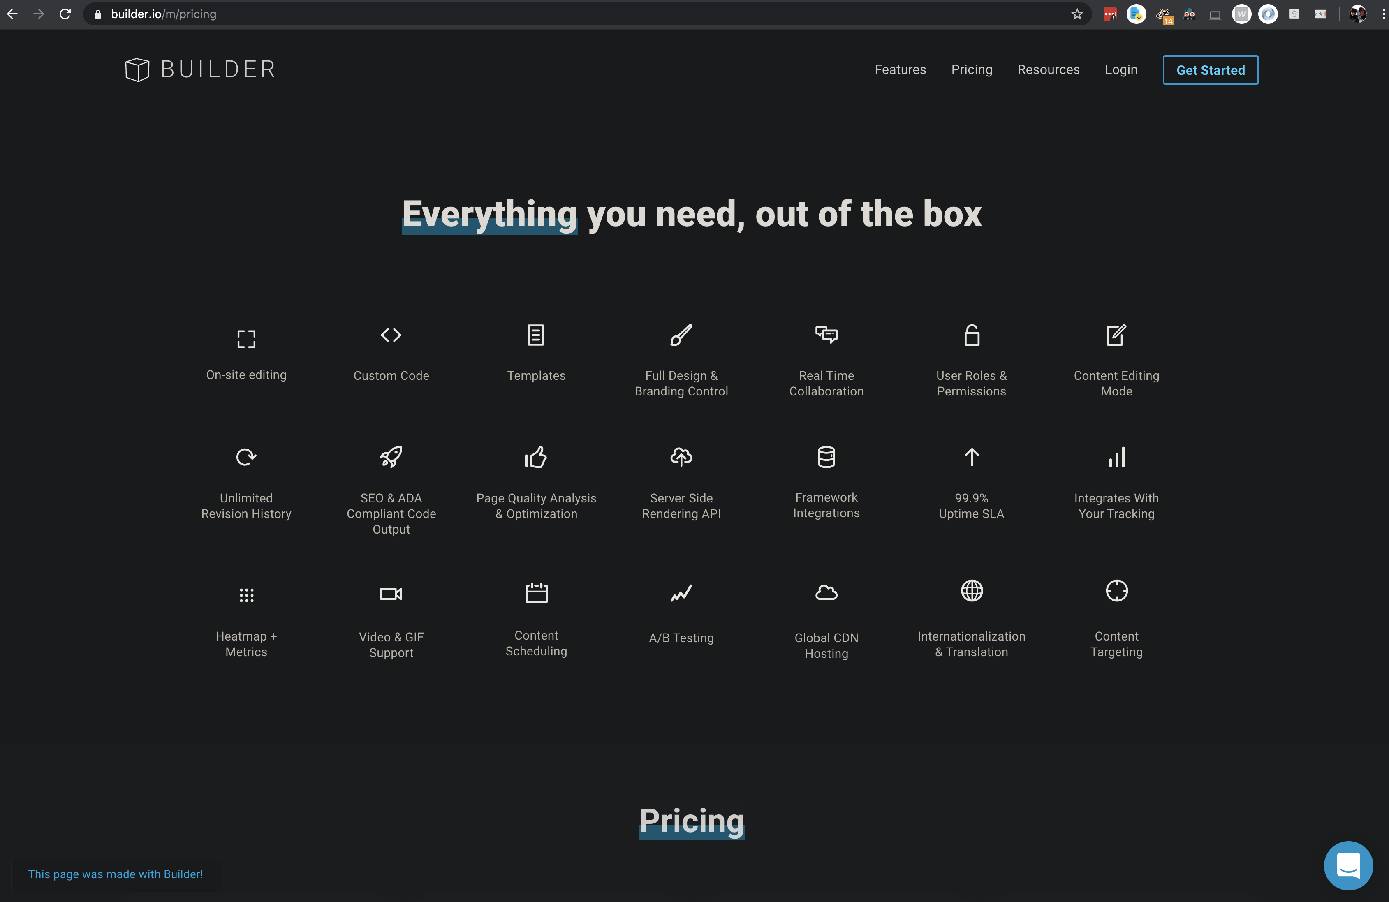Image resolution: width=1389 pixels, height=902 pixels.
Task: Click the Framework Integrations database icon
Action: click(x=826, y=457)
